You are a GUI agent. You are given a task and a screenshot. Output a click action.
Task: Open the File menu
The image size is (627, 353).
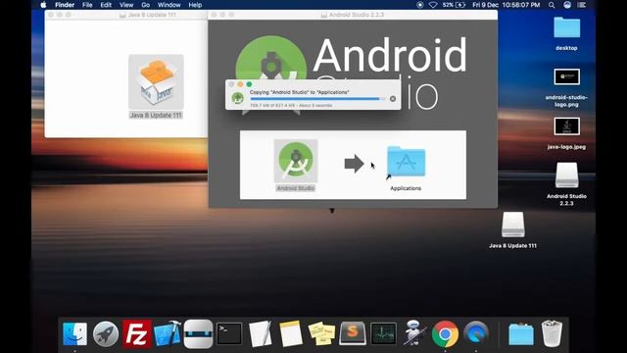click(x=87, y=5)
